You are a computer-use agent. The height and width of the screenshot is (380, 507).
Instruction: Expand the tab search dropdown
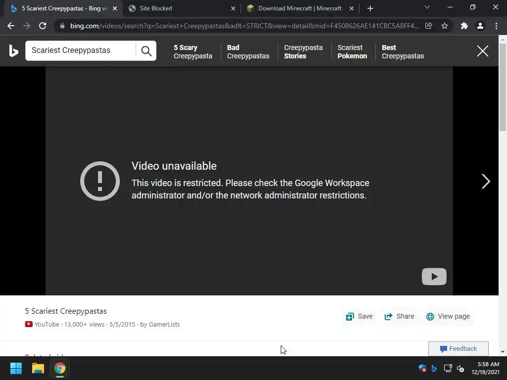(x=427, y=7)
